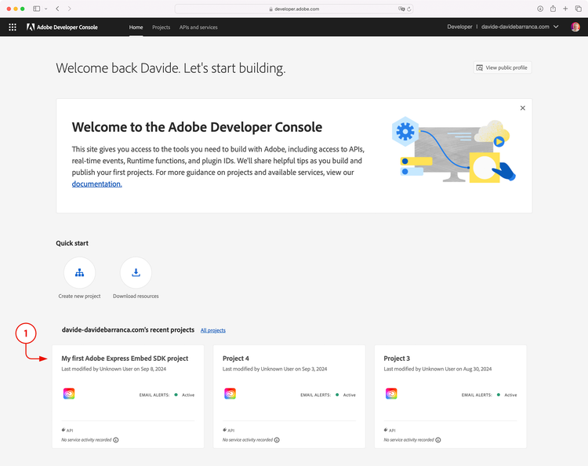Click the Safari address bar

pyautogui.click(x=294, y=9)
